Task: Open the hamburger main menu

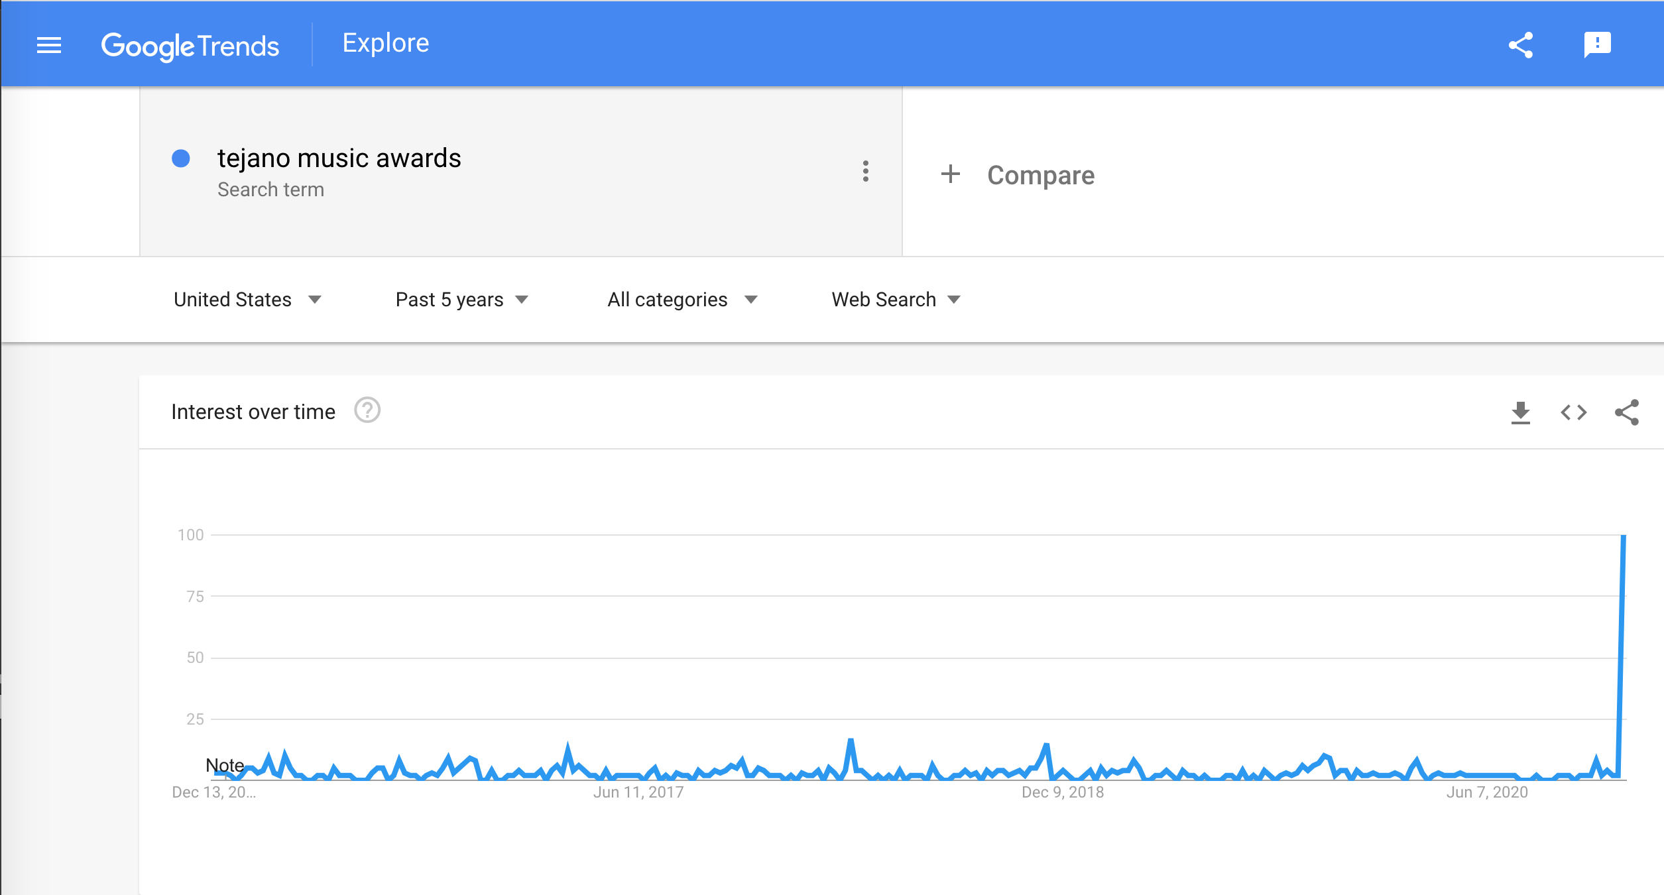Action: pos(49,45)
